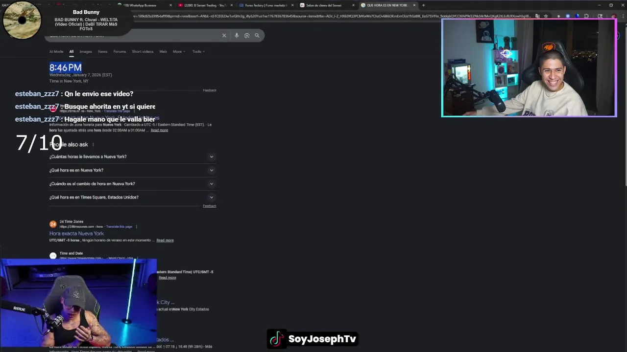Click the 24 Time Zones orange favicon
This screenshot has height=352, width=627.
[53, 224]
